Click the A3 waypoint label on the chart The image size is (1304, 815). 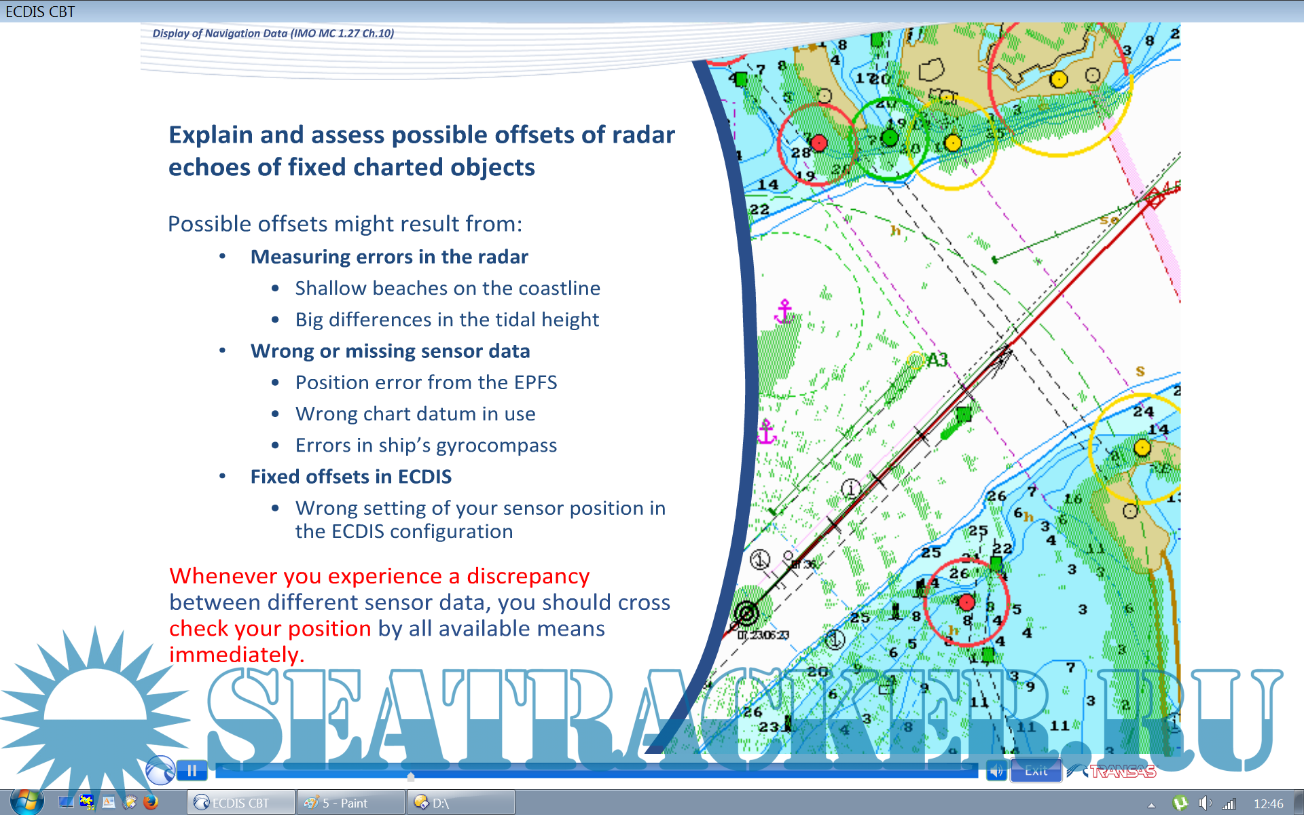(937, 359)
